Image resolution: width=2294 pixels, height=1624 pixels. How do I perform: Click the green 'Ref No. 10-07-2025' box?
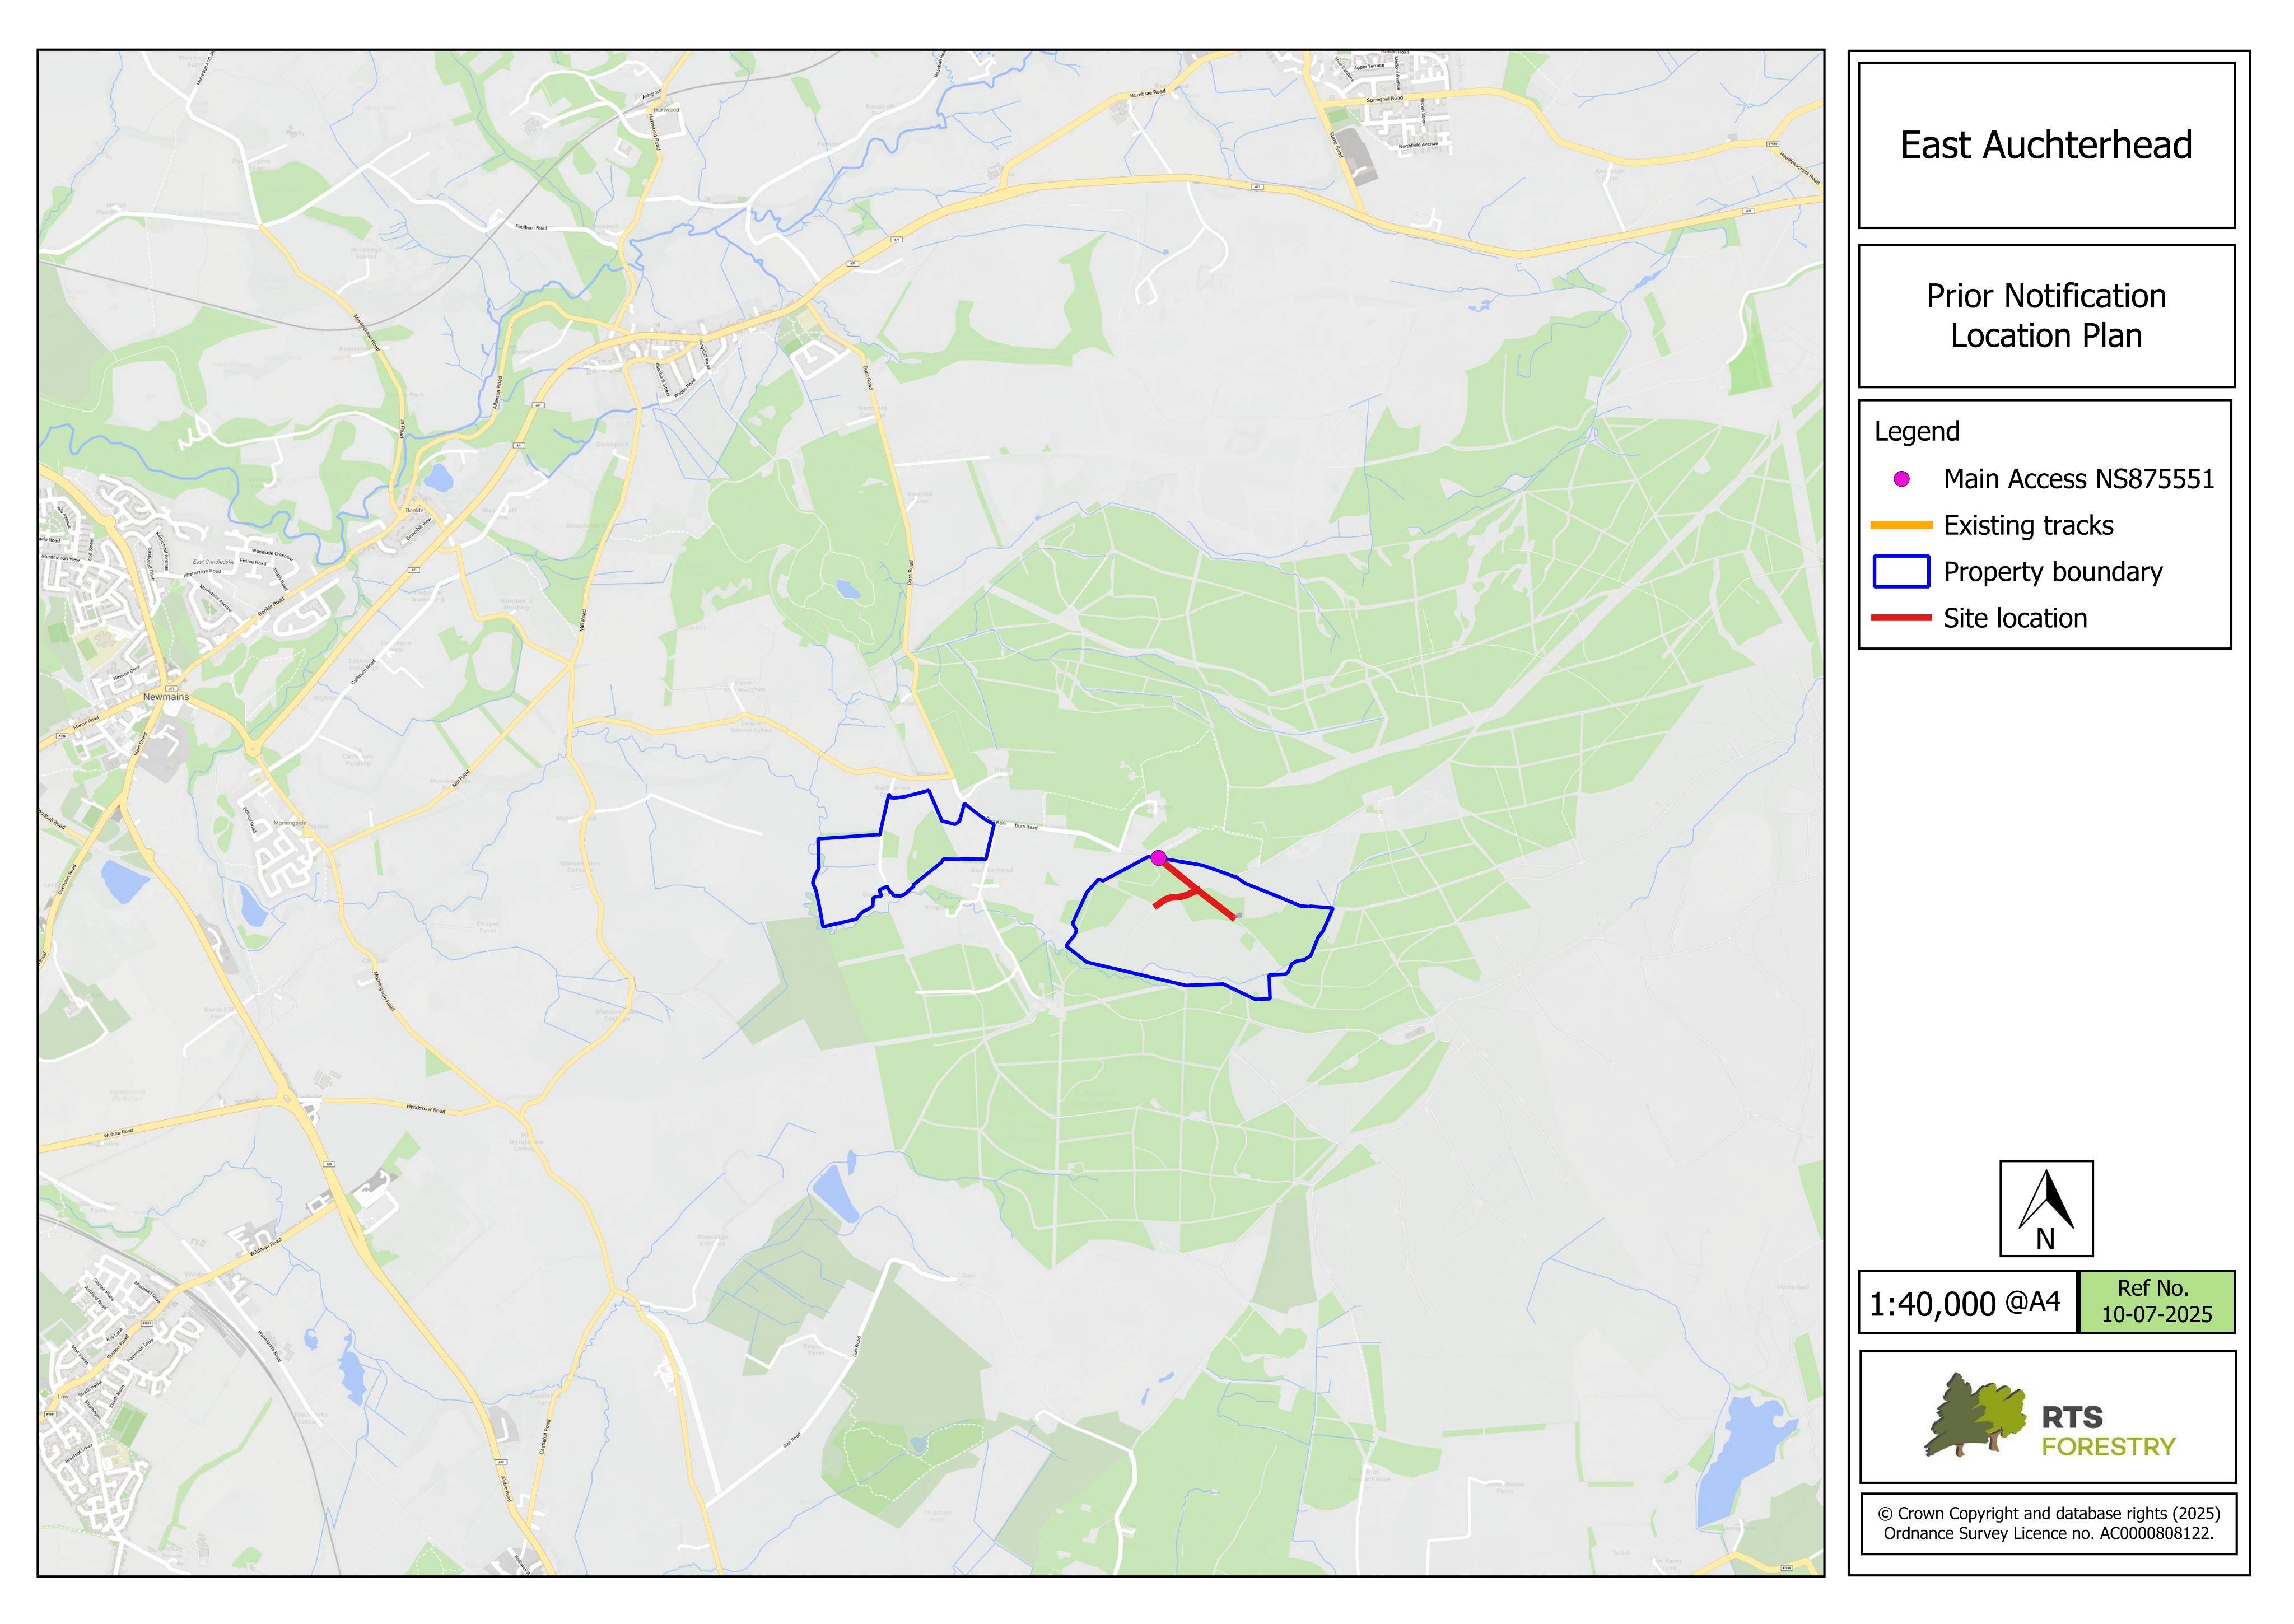pos(2156,1302)
